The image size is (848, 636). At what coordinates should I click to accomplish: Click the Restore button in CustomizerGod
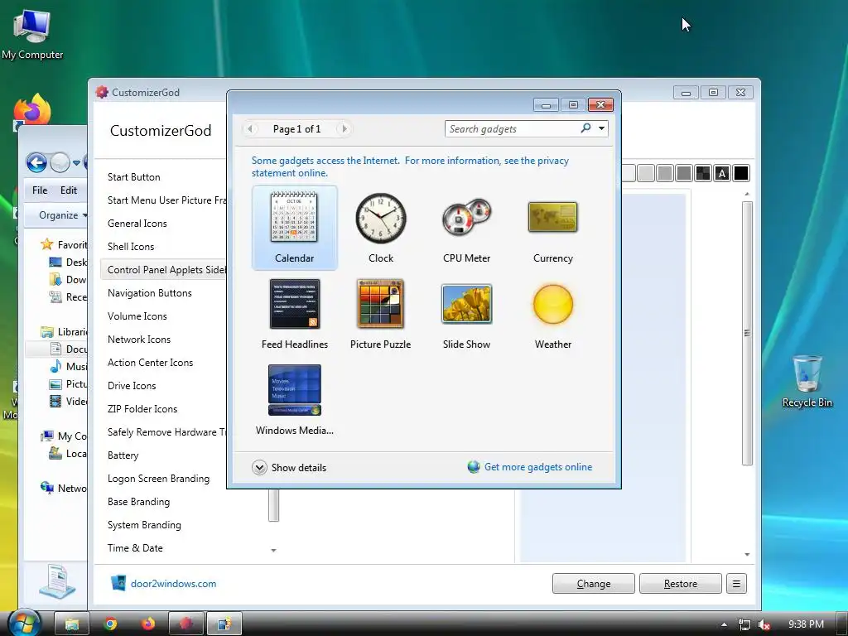[x=681, y=584]
